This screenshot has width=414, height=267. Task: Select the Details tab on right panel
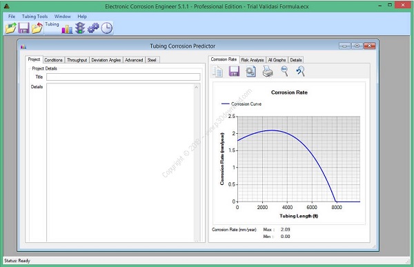click(x=296, y=60)
